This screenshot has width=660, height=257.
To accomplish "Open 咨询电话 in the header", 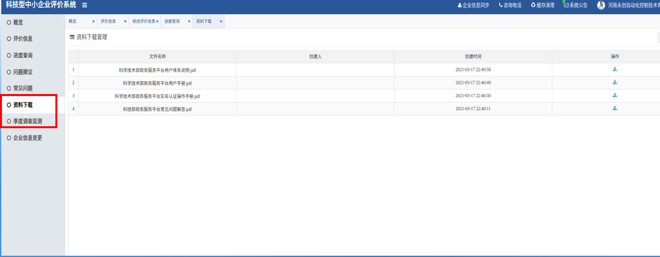I will tap(510, 6).
